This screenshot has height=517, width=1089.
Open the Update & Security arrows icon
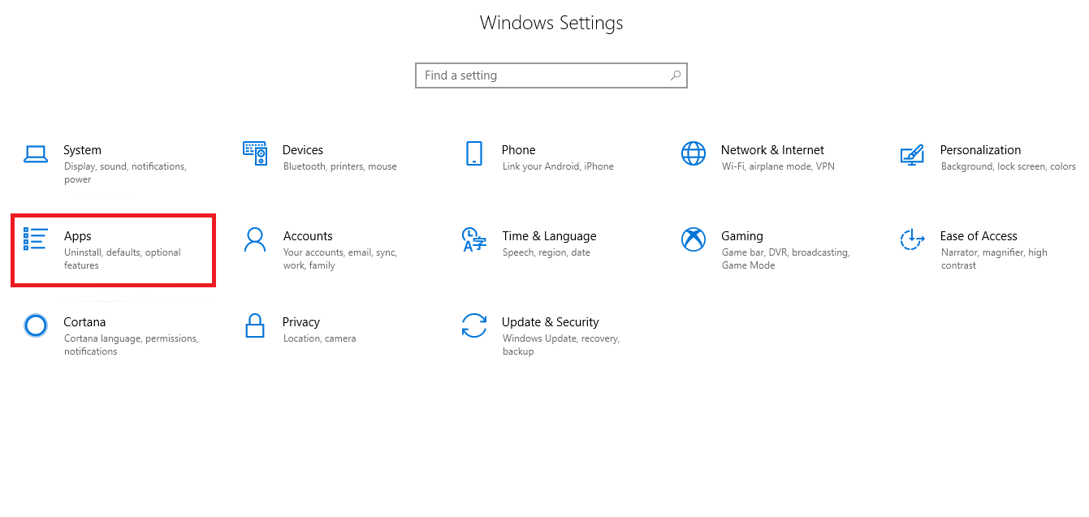pos(474,325)
